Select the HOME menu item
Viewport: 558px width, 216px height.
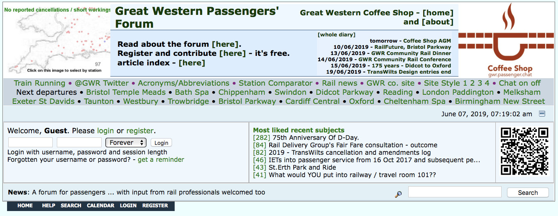pyautogui.click(x=25, y=206)
